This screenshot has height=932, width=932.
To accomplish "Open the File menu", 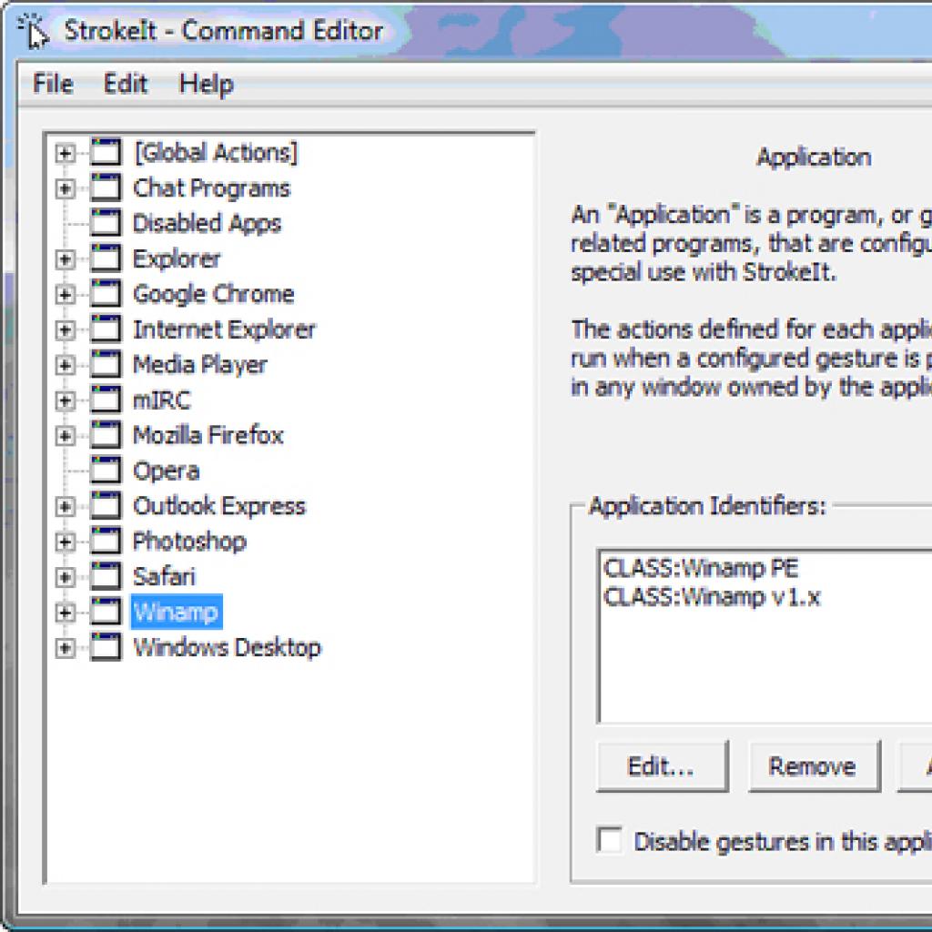I will point(53,84).
